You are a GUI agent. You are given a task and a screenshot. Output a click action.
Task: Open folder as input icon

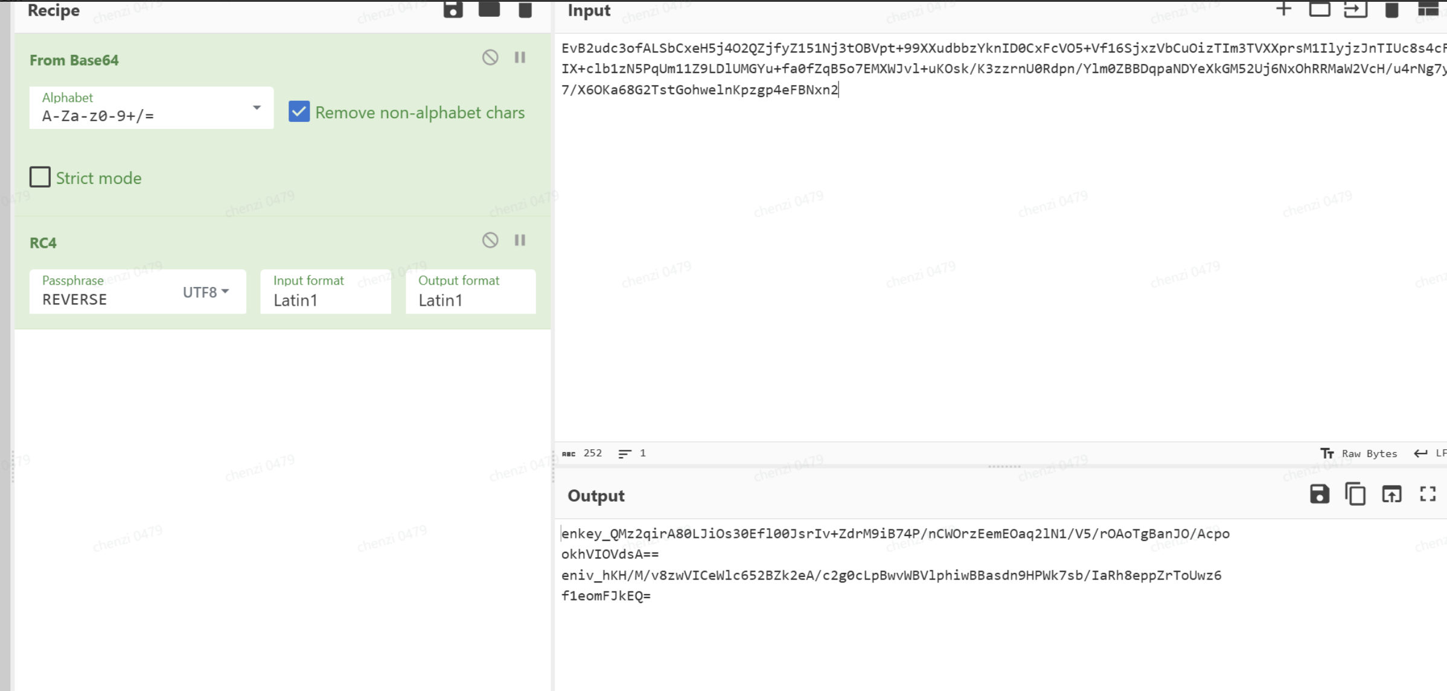[1319, 9]
